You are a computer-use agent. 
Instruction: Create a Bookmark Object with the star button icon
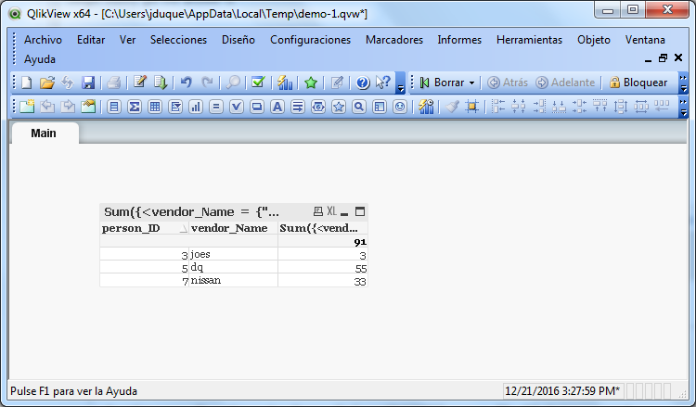[x=339, y=107]
